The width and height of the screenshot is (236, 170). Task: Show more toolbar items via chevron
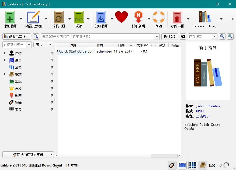pyautogui.click(x=233, y=19)
